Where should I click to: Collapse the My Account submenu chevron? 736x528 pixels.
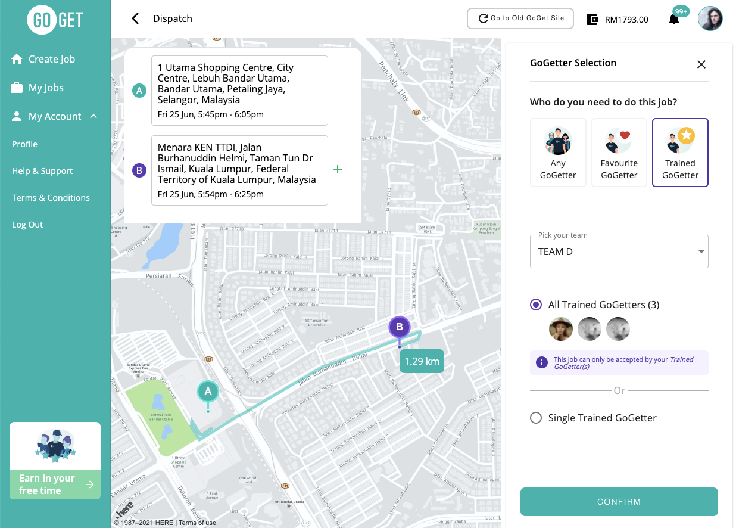(93, 116)
